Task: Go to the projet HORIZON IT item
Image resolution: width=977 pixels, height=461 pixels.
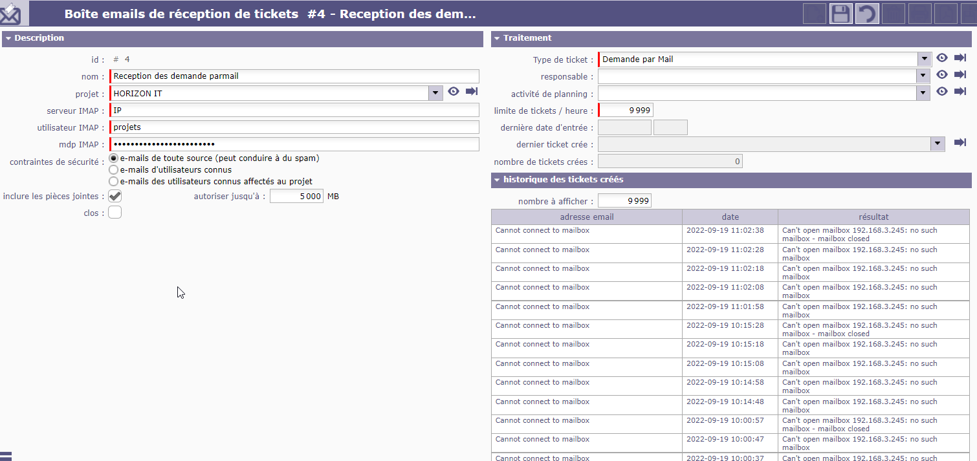Action: (x=471, y=92)
